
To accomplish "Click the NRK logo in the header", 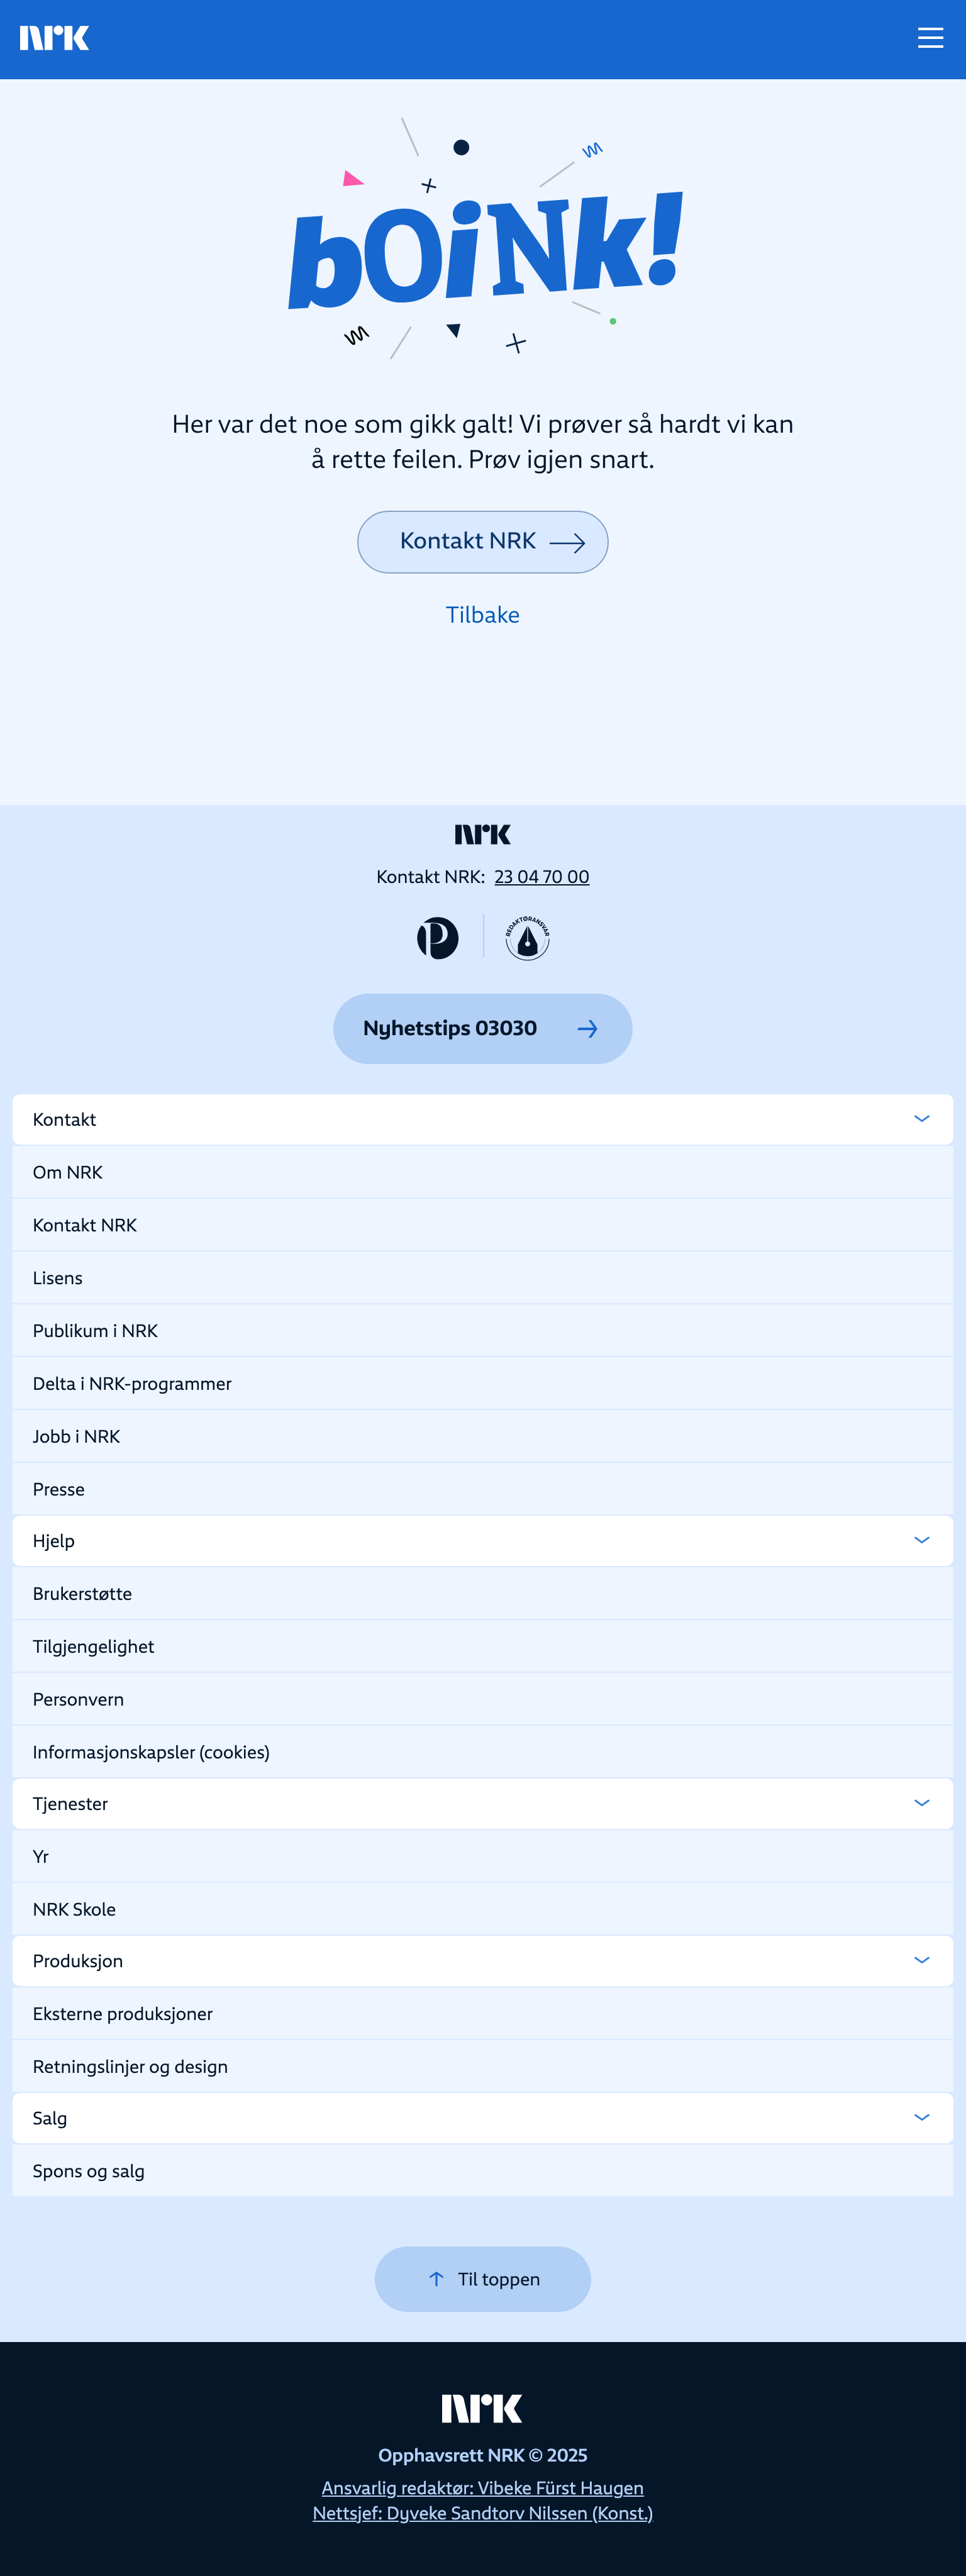I will pos(54,38).
